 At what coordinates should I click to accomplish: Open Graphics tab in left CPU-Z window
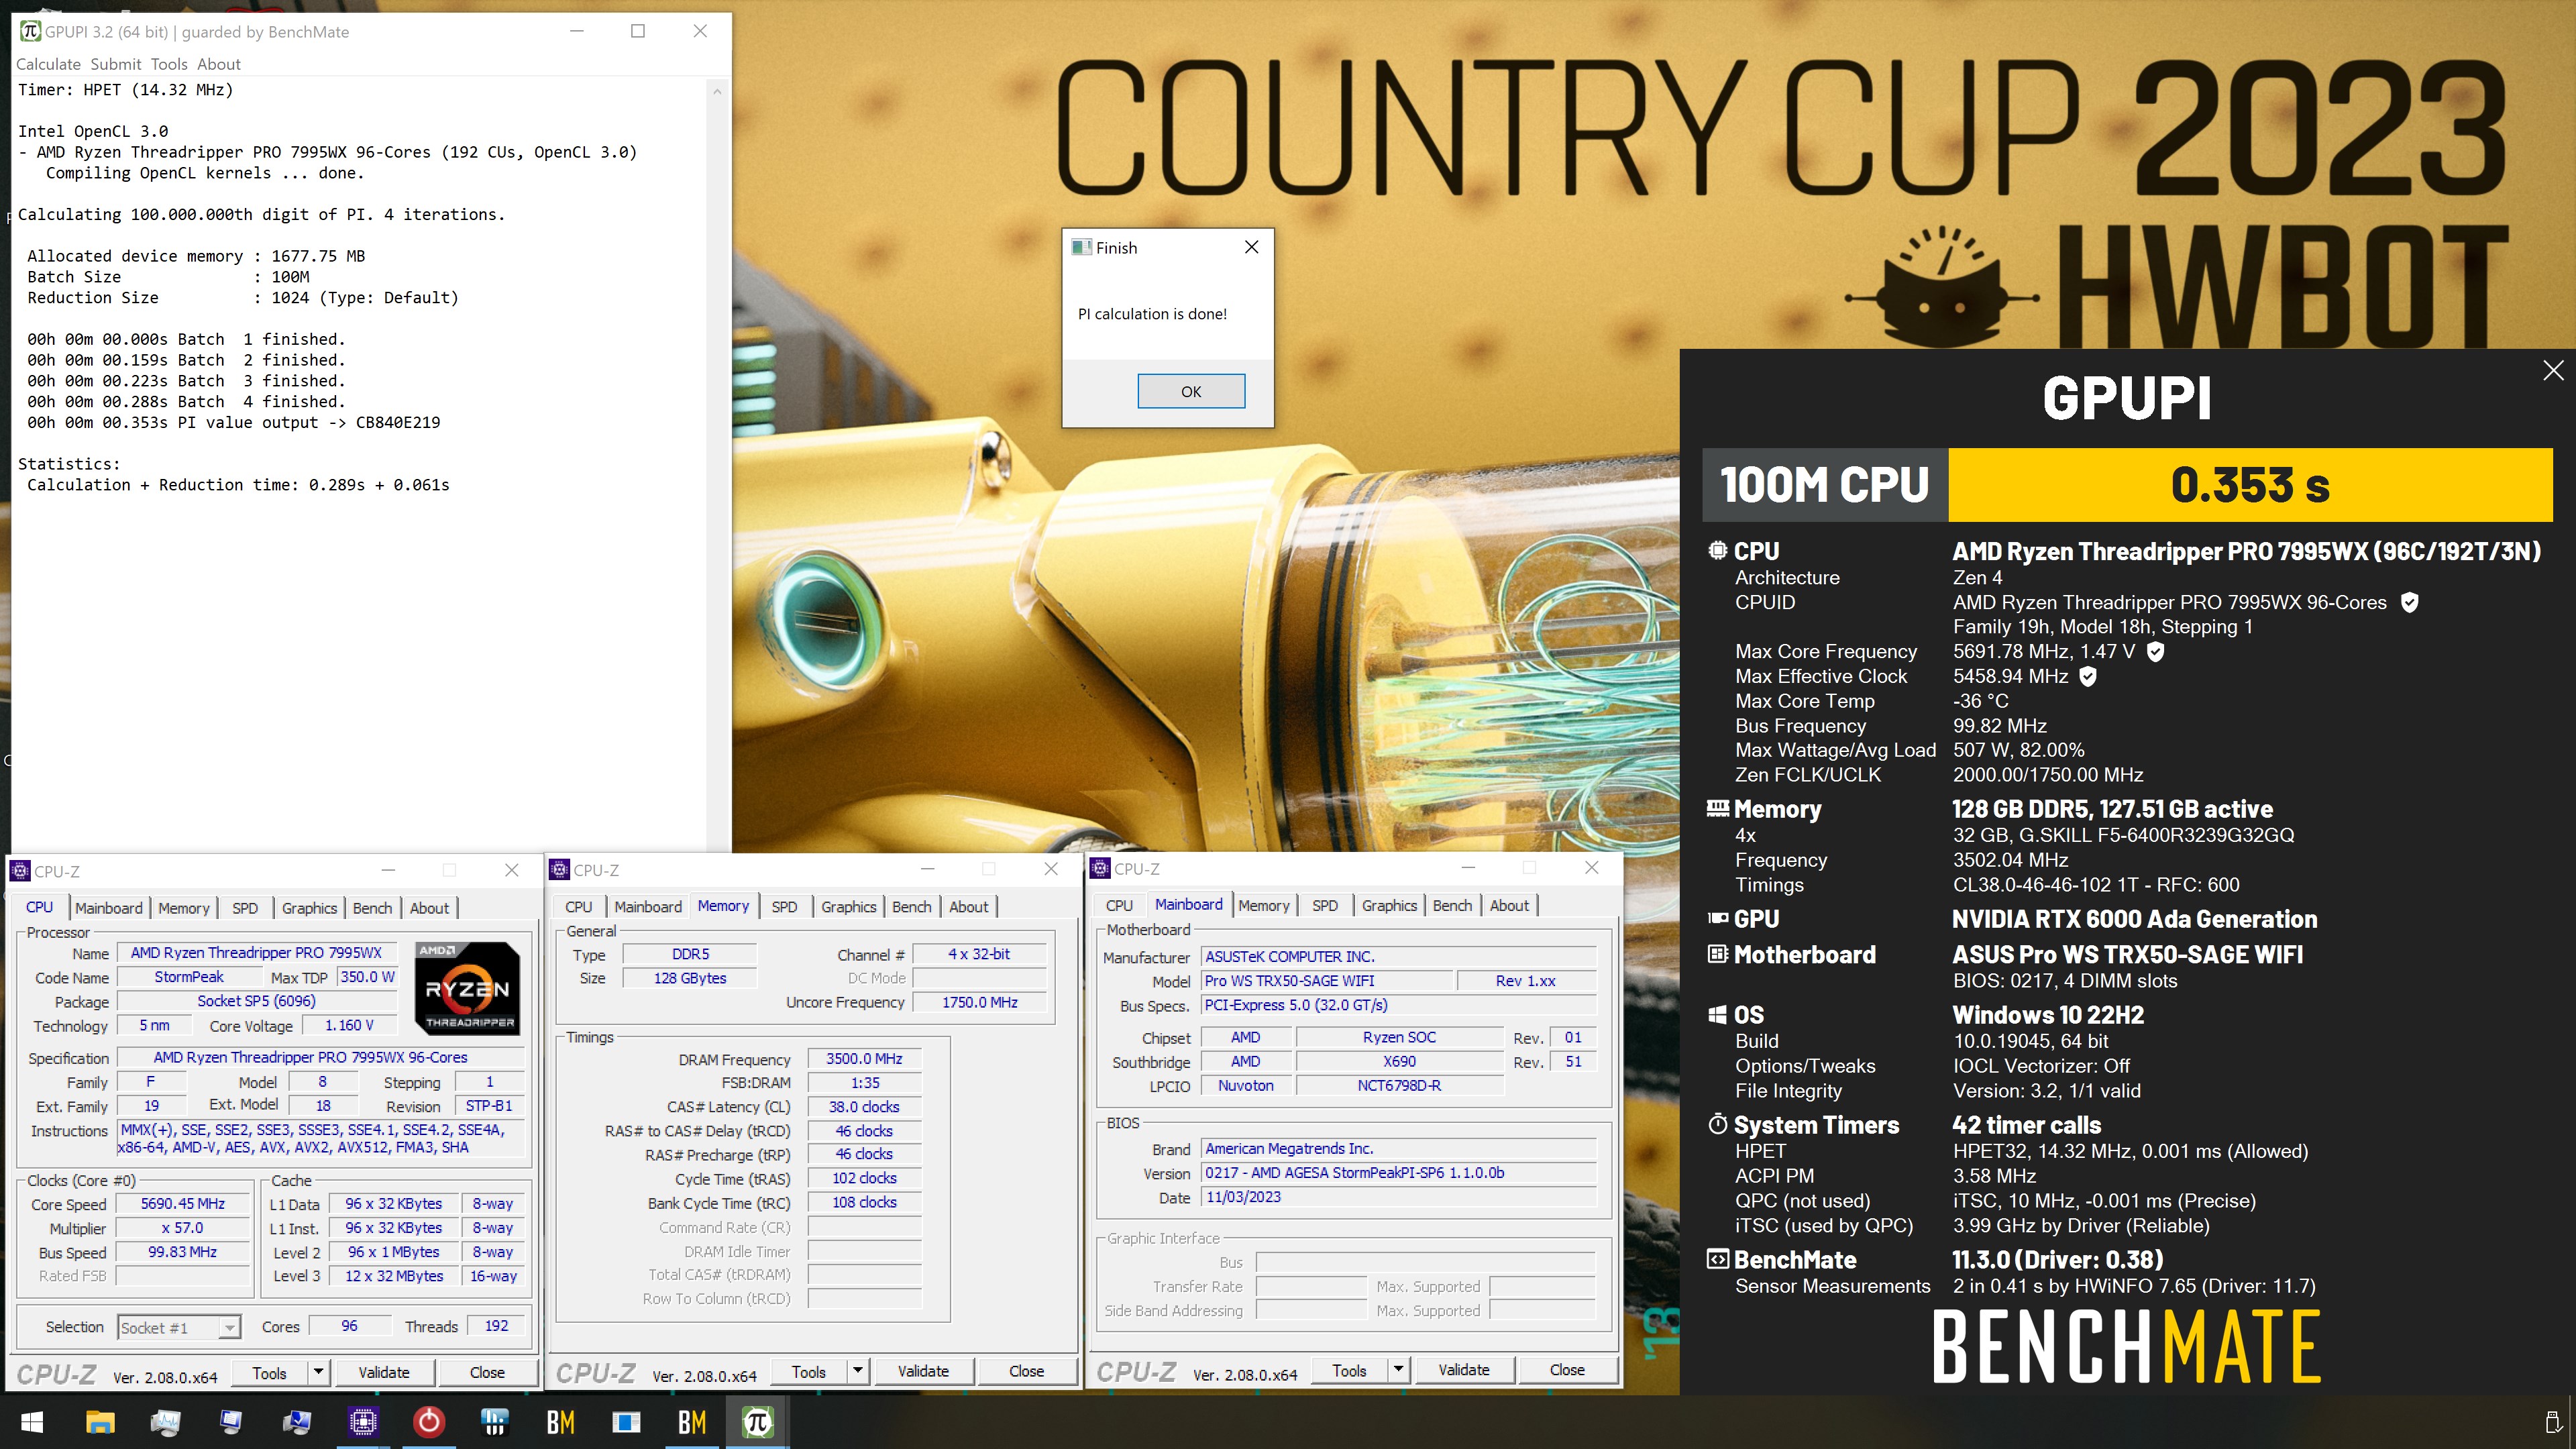[x=309, y=908]
